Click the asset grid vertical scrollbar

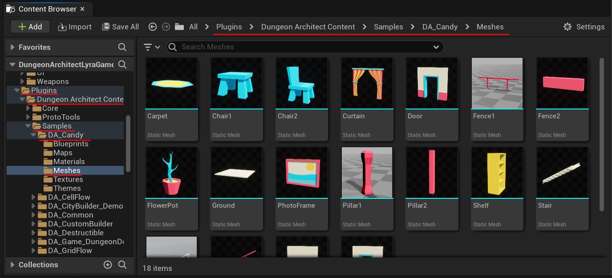602,134
